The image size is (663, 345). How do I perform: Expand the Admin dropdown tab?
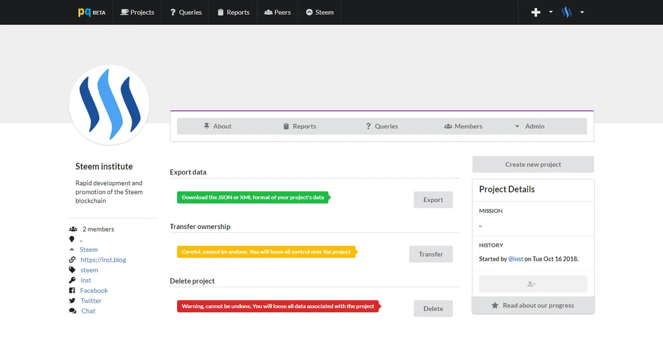click(x=529, y=126)
